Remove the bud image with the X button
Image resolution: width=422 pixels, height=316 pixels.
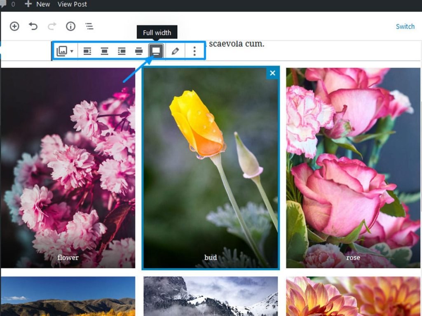point(272,73)
